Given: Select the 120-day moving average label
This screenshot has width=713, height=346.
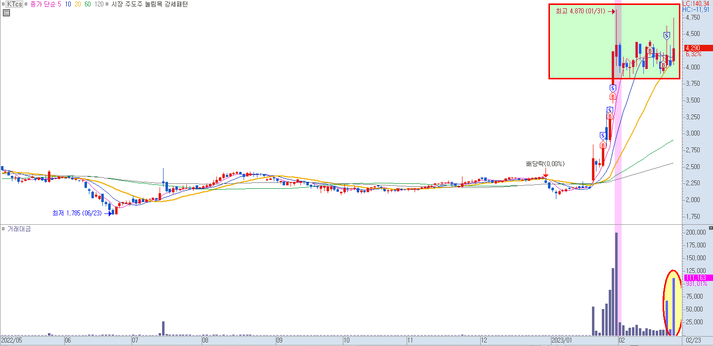Looking at the screenshot, I should pyautogui.click(x=99, y=4).
